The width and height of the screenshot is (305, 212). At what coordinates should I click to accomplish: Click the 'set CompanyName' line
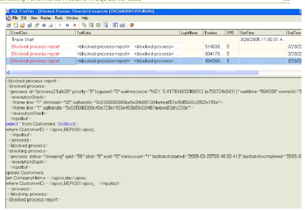pos(47,178)
